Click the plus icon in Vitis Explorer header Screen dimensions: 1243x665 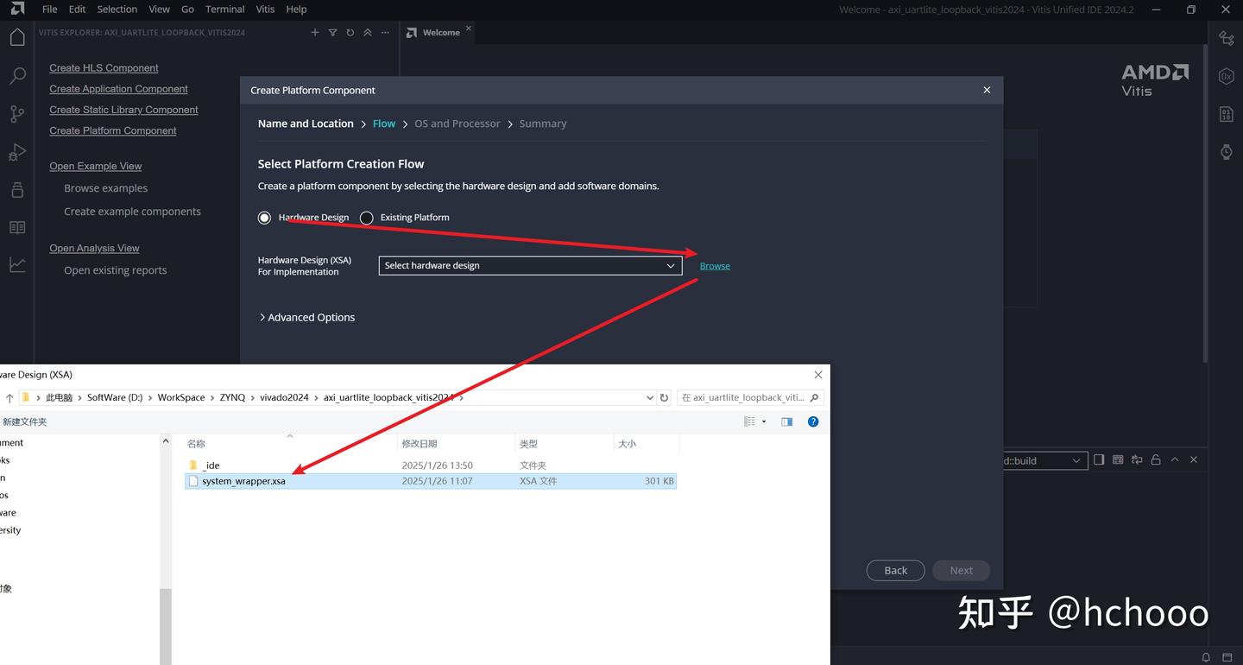[x=315, y=33]
